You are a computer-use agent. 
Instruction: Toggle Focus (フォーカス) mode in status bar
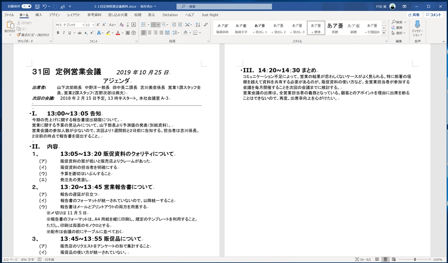363,260
